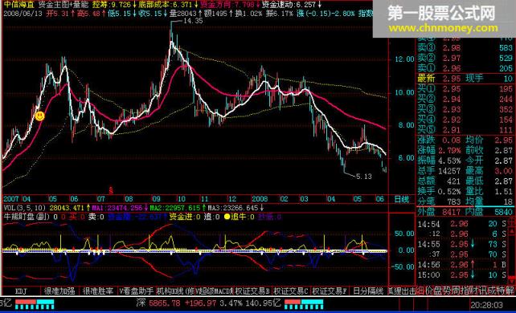Click the 14.35 peak price label
The height and width of the screenshot is (313, 516).
tap(193, 21)
